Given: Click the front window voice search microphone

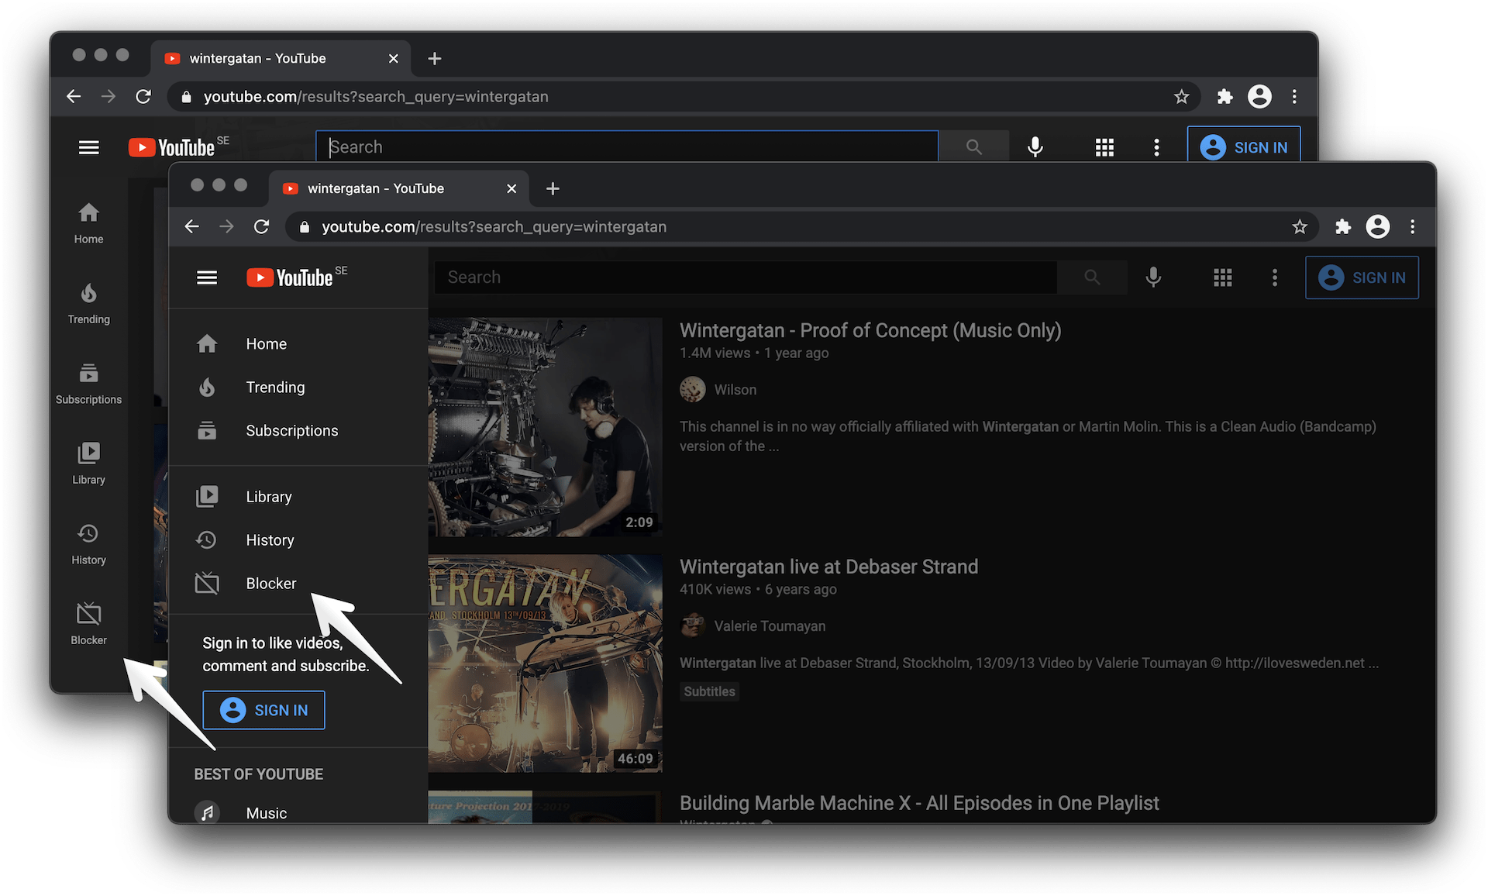Looking at the screenshot, I should [1153, 277].
